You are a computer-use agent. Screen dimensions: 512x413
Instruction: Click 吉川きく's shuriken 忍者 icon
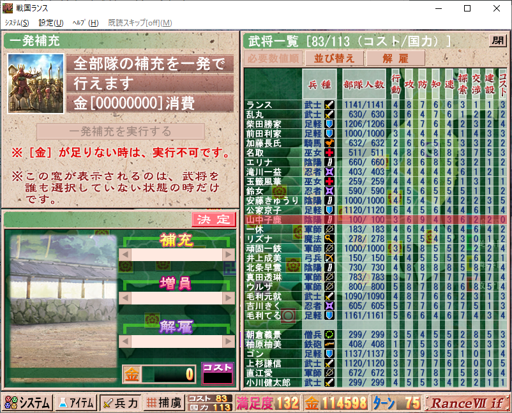pyautogui.click(x=329, y=306)
